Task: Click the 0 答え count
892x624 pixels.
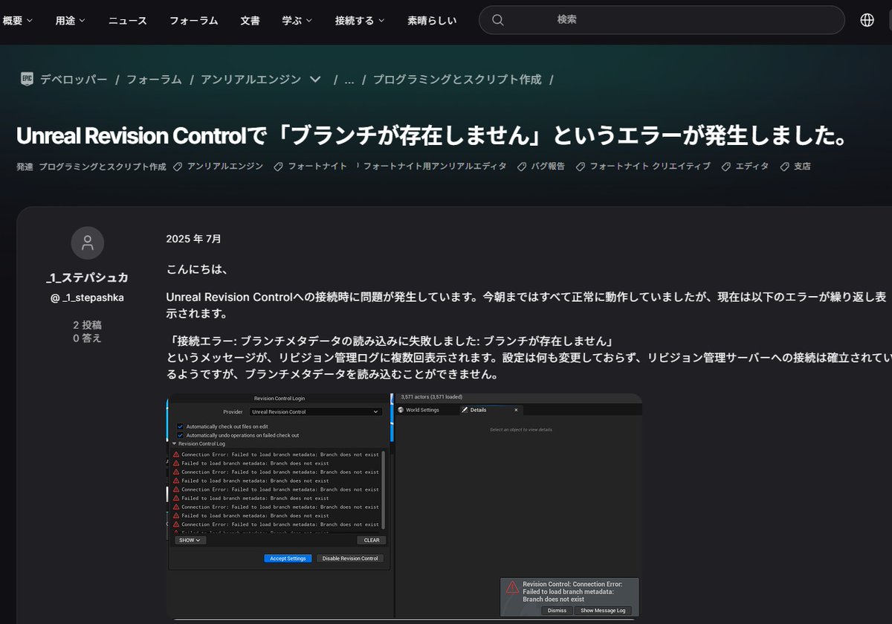Action: (87, 338)
